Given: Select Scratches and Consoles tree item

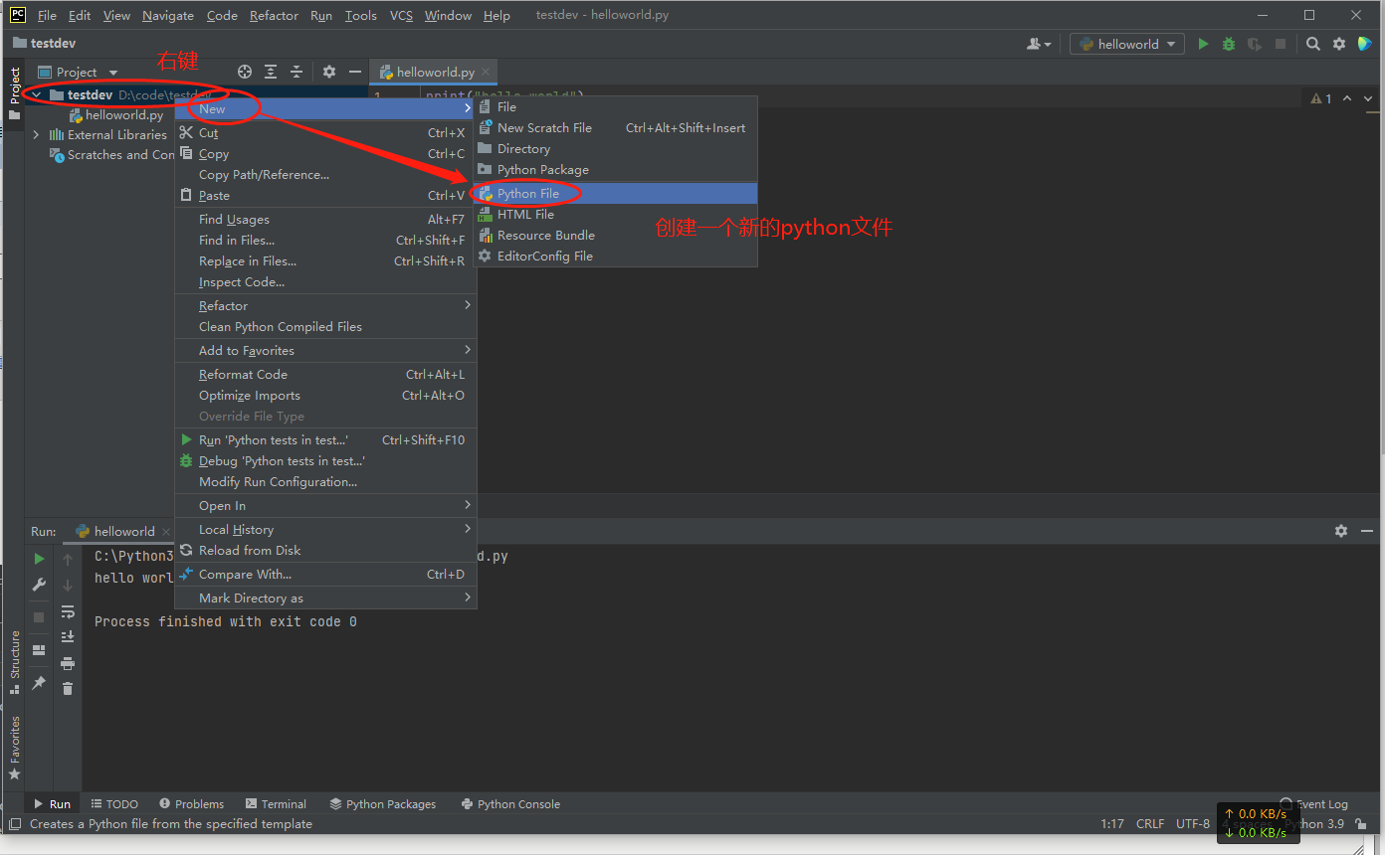Looking at the screenshot, I should (x=112, y=154).
